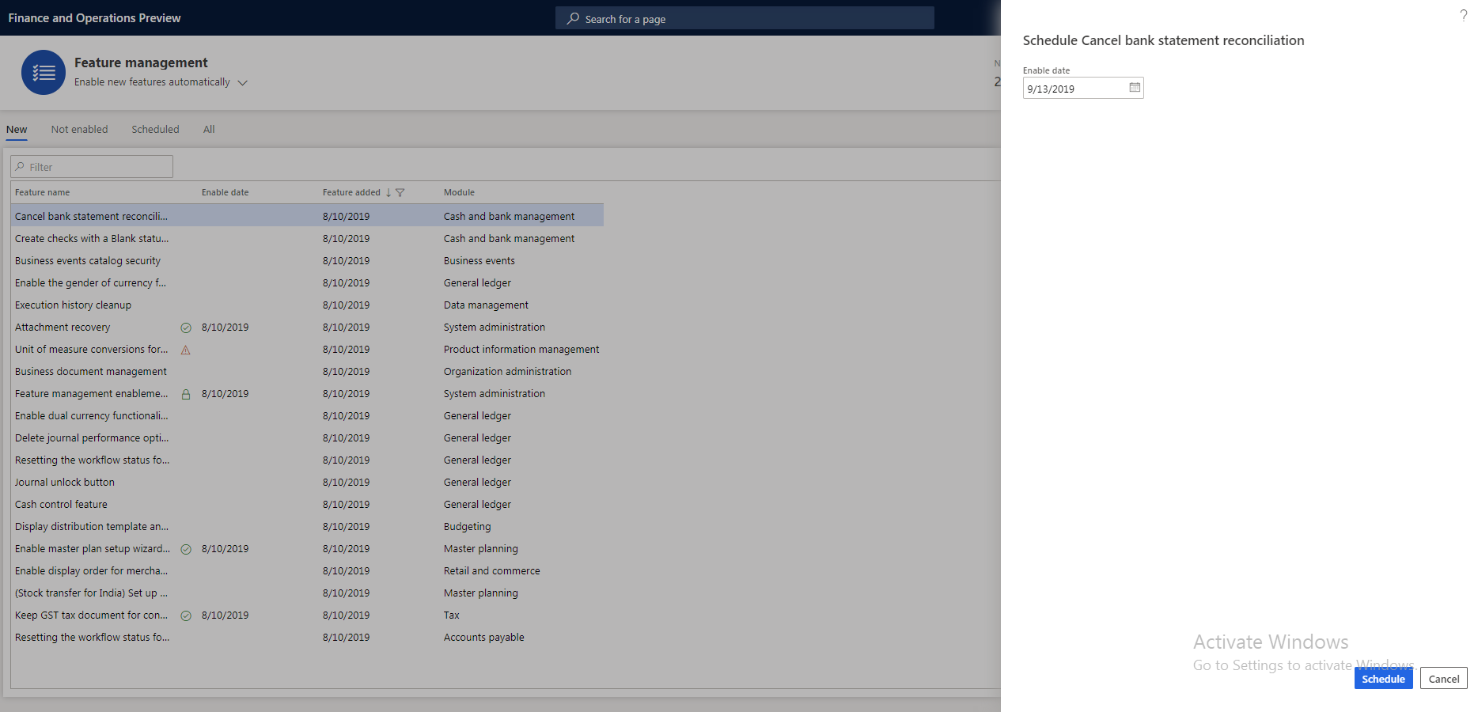The image size is (1478, 712).
Task: Select the Cancel bank statement reconciliation row
Action: 91,215
